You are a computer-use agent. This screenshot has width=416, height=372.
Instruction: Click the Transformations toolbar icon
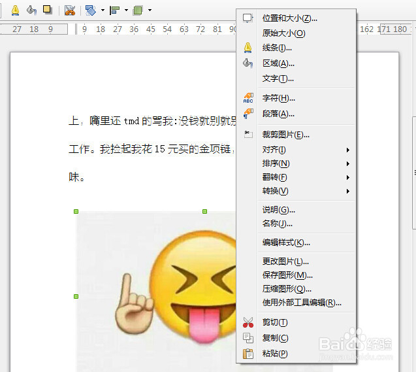coord(91,10)
